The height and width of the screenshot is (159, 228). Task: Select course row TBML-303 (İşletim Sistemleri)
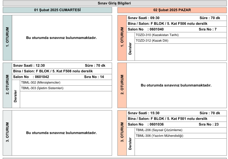[x=66, y=88]
